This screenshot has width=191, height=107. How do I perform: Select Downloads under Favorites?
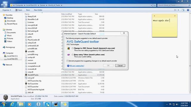pos(11,21)
